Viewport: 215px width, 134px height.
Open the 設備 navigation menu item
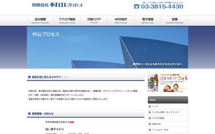(175, 21)
